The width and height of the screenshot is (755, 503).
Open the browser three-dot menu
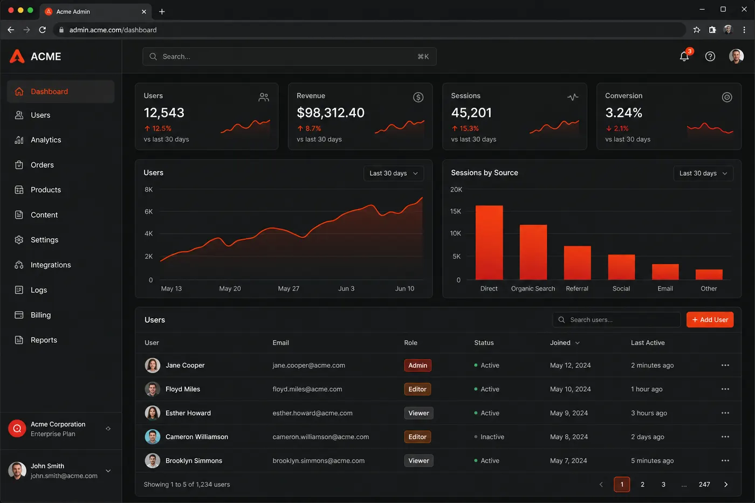pyautogui.click(x=744, y=30)
